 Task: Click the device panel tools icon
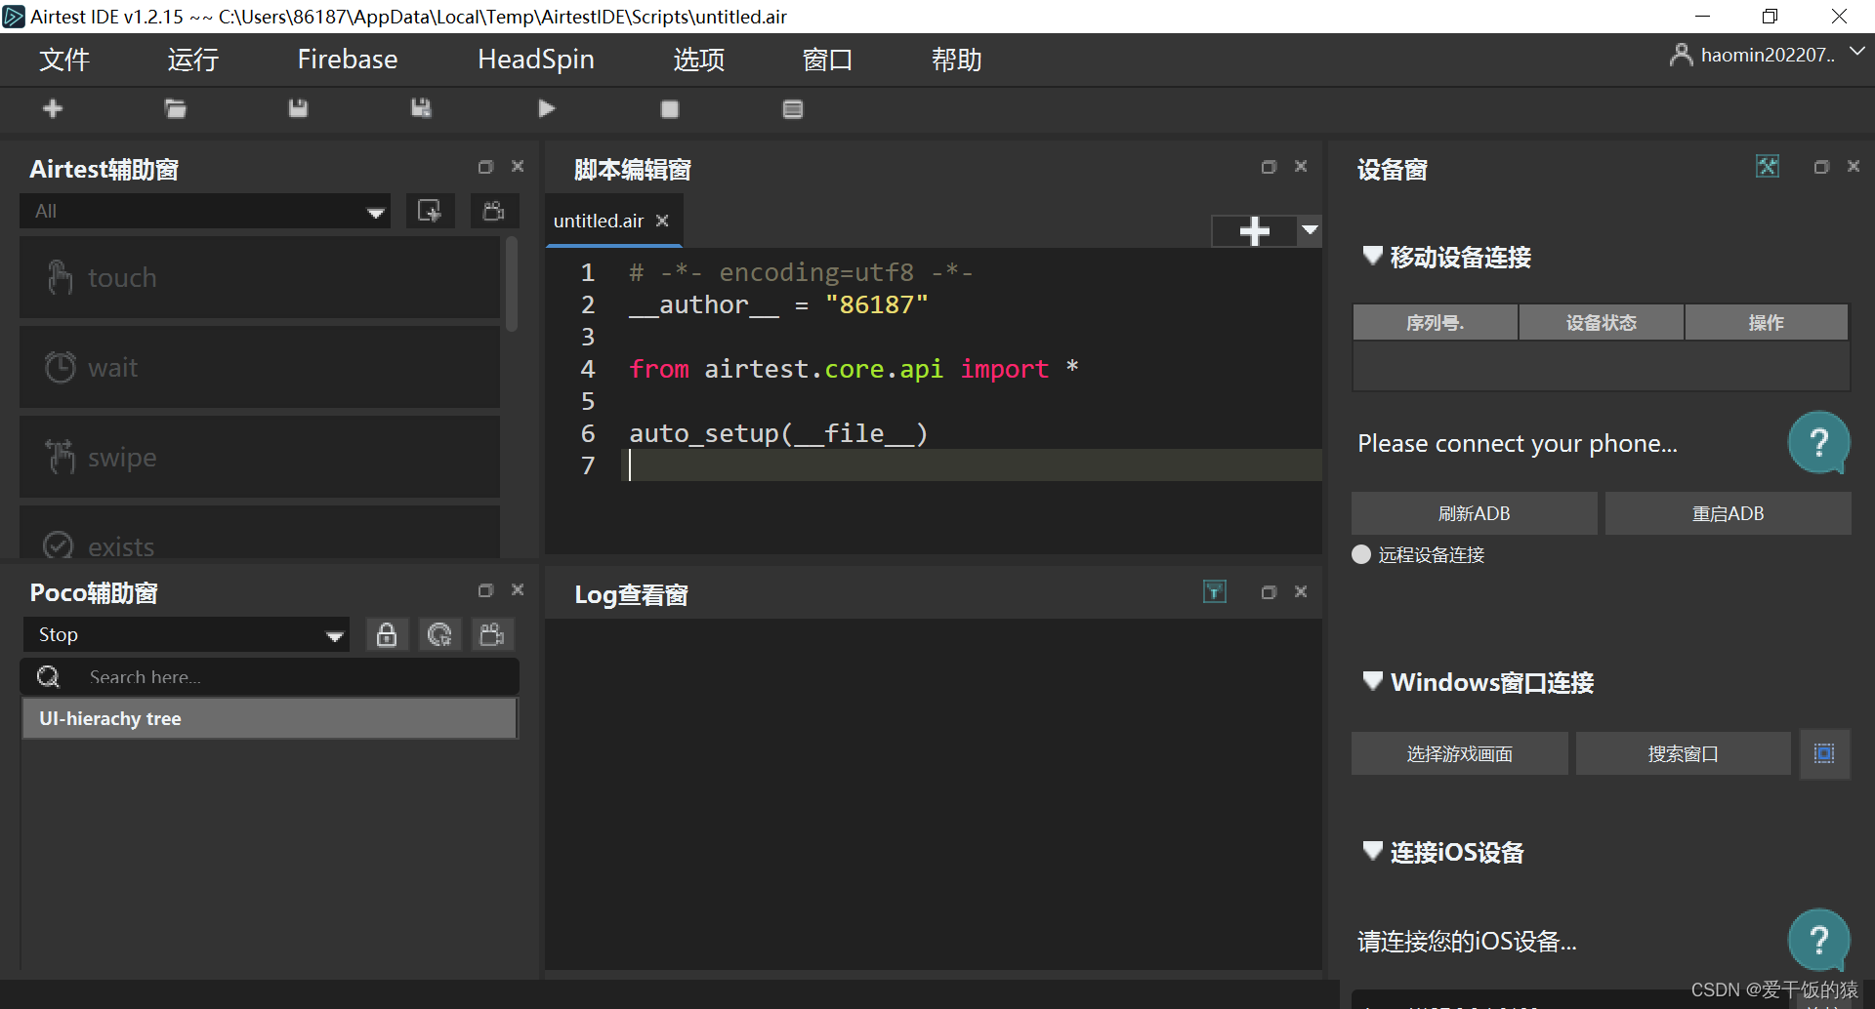1768,166
